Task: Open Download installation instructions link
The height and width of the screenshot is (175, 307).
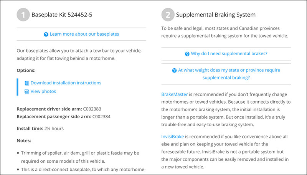Action: 66,83
